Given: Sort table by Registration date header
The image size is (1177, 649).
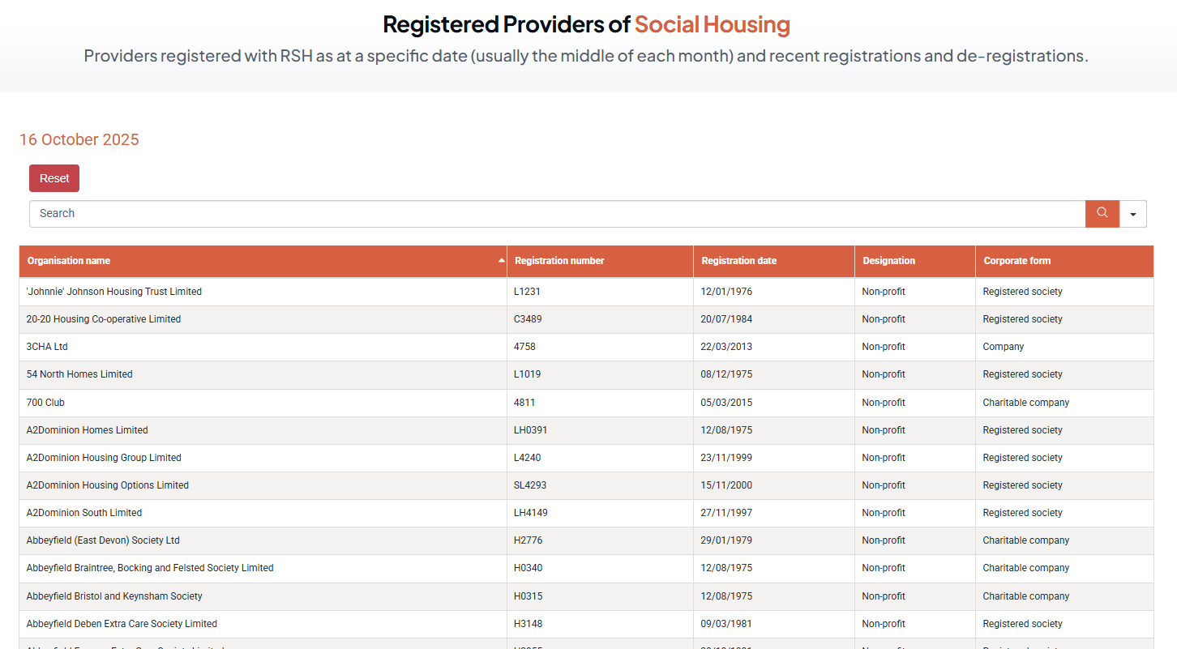Looking at the screenshot, I should coord(738,261).
